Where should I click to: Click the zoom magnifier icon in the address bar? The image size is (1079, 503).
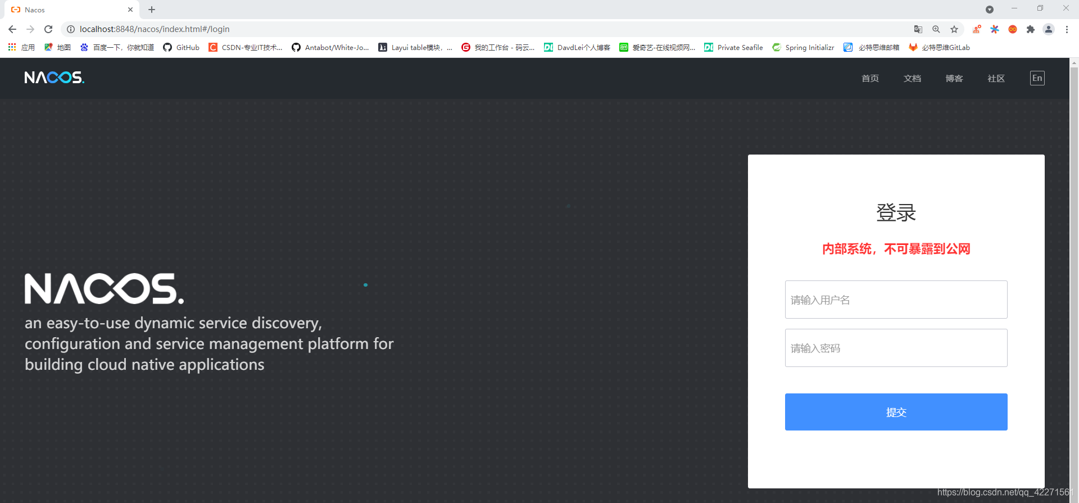tap(936, 29)
